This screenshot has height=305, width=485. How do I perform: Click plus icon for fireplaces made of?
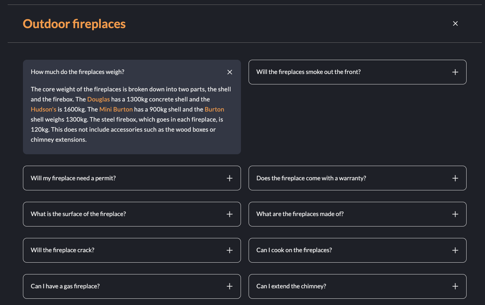click(455, 214)
